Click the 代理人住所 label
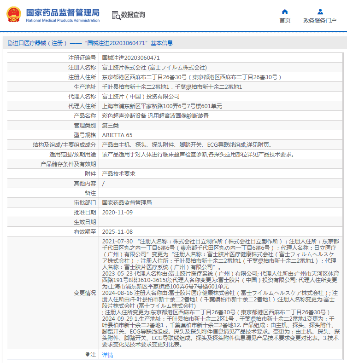 point(82,106)
